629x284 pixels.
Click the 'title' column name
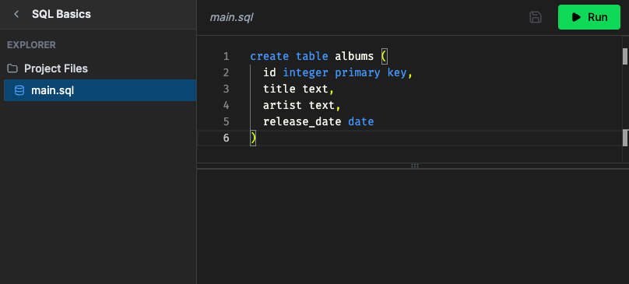(279, 89)
